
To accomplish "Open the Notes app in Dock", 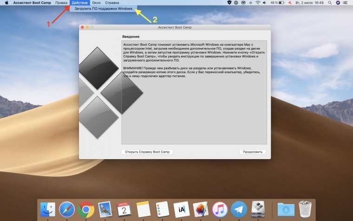I will (x=144, y=209).
